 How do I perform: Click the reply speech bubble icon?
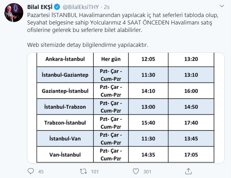coord(30,171)
